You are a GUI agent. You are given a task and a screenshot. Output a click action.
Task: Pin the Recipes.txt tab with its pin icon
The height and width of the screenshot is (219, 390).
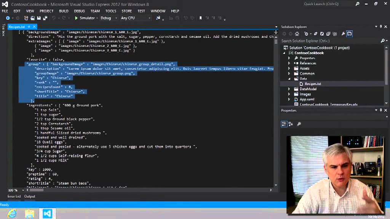click(29, 27)
